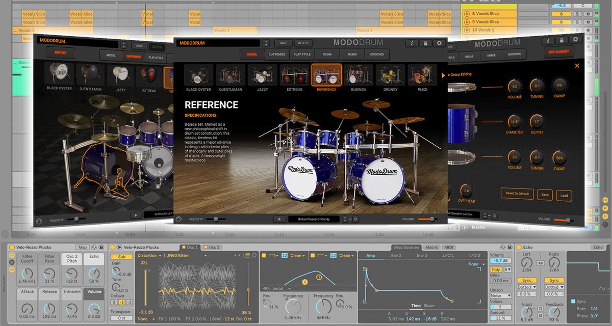Image resolution: width=612 pixels, height=326 pixels.
Task: Set sub octave to 0
Action: [x=114, y=303]
